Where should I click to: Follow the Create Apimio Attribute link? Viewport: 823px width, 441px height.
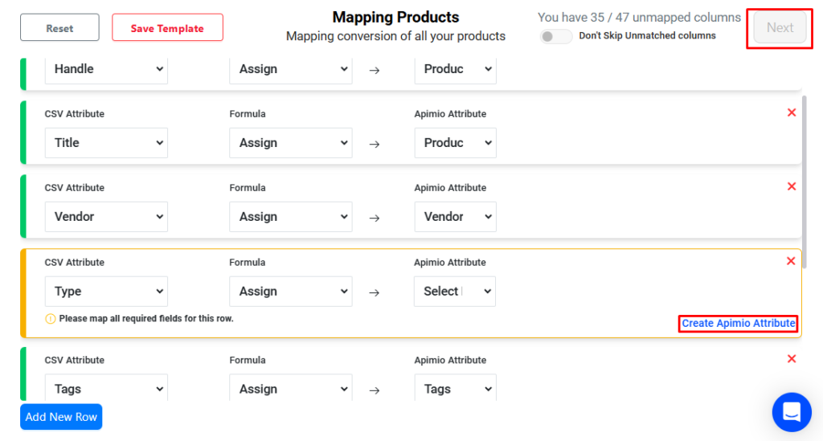point(738,323)
